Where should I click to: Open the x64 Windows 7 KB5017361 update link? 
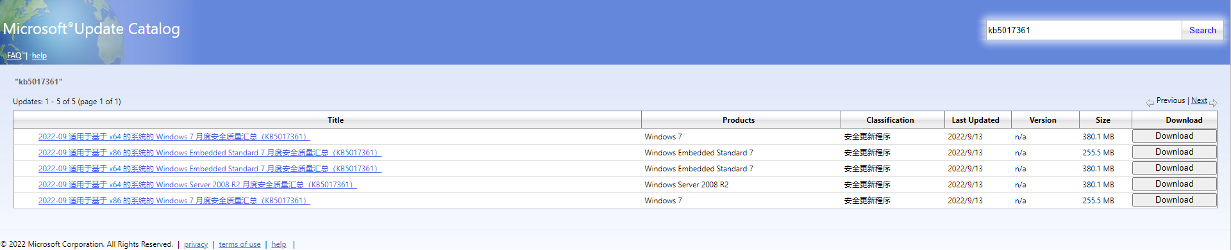point(174,137)
